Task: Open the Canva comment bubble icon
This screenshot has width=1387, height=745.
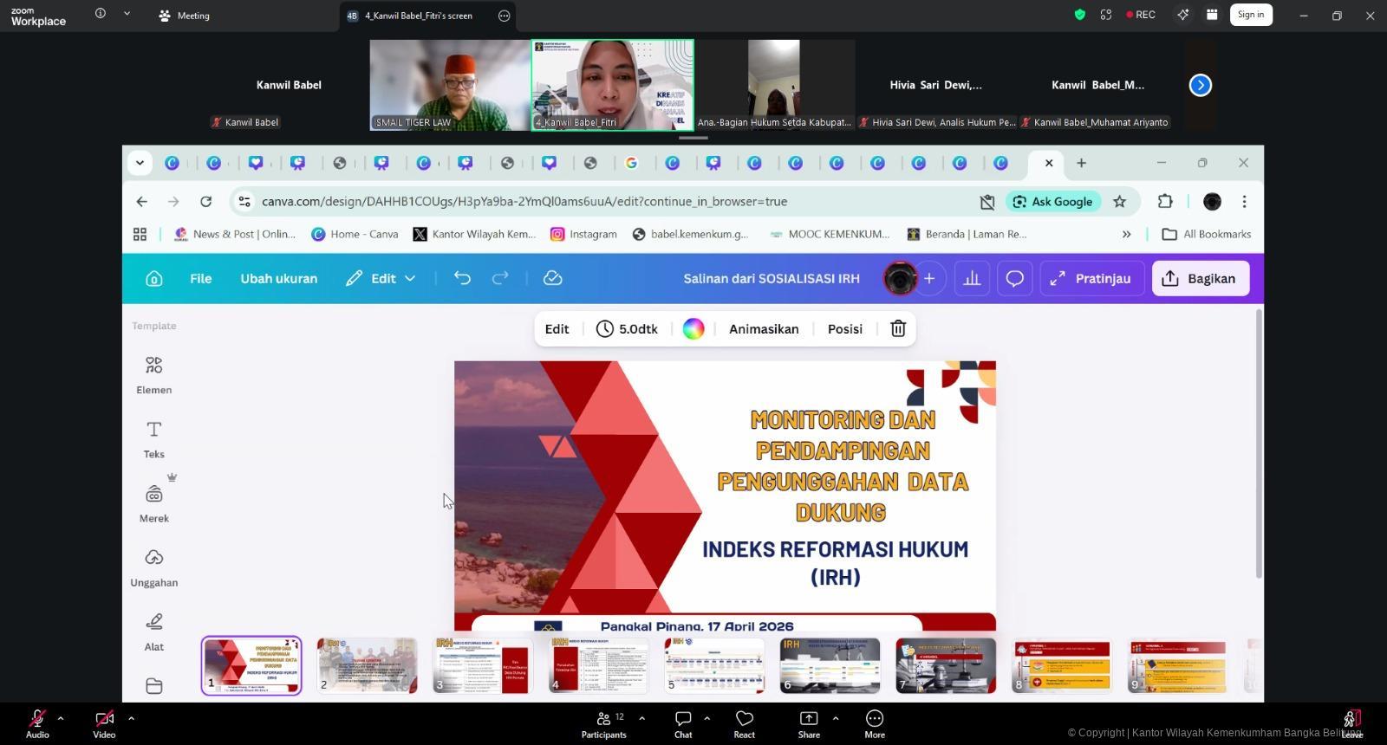Action: click(1014, 278)
